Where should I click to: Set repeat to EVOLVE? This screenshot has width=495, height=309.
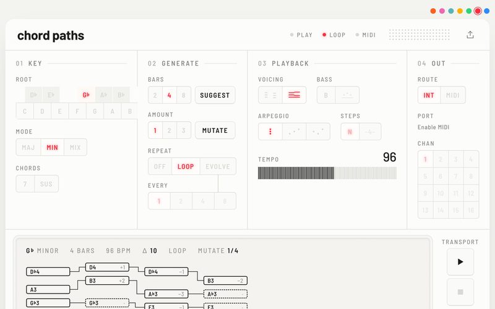(x=218, y=166)
